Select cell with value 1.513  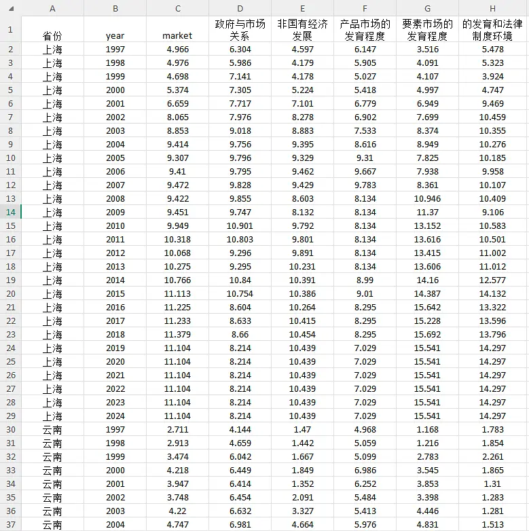point(493,525)
